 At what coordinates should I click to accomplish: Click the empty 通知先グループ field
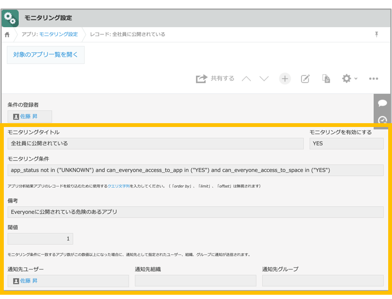[x=323, y=281]
